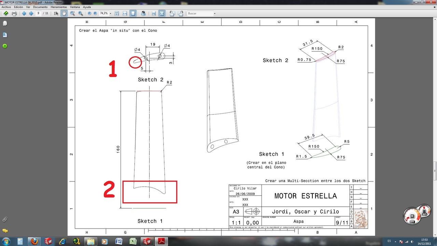Viewport: 437px width, 246px height.
Task: Click the Sketch 2 label by top sketch
Action: click(x=151, y=80)
